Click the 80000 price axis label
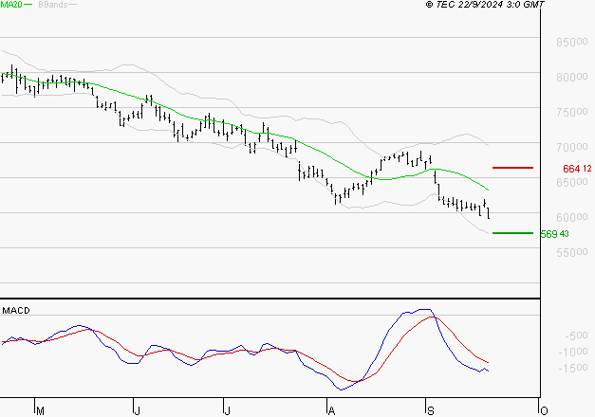This screenshot has height=417, width=595. click(x=572, y=77)
